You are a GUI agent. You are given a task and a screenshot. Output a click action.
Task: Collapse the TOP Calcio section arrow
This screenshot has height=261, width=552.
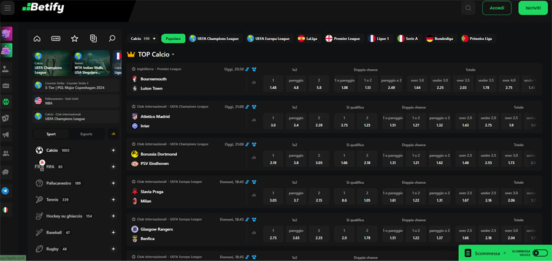pos(173,55)
